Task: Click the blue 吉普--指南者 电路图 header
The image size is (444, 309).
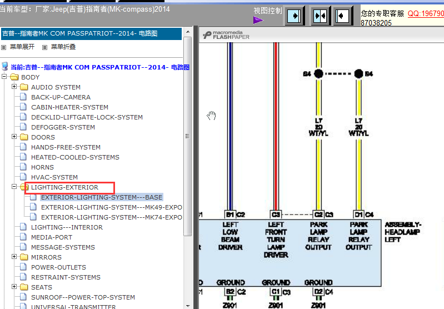Action: (91, 33)
